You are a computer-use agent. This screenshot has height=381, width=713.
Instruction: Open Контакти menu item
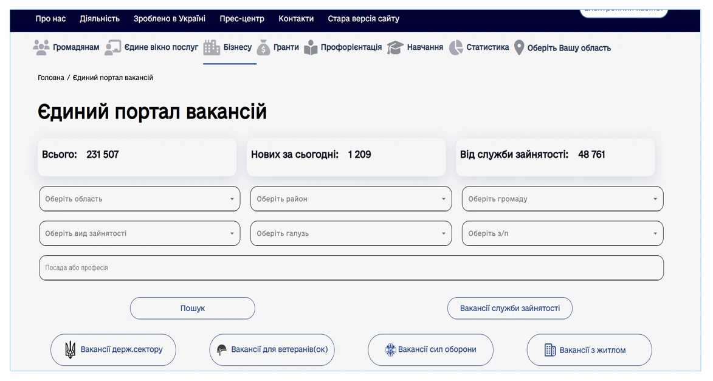(x=296, y=19)
